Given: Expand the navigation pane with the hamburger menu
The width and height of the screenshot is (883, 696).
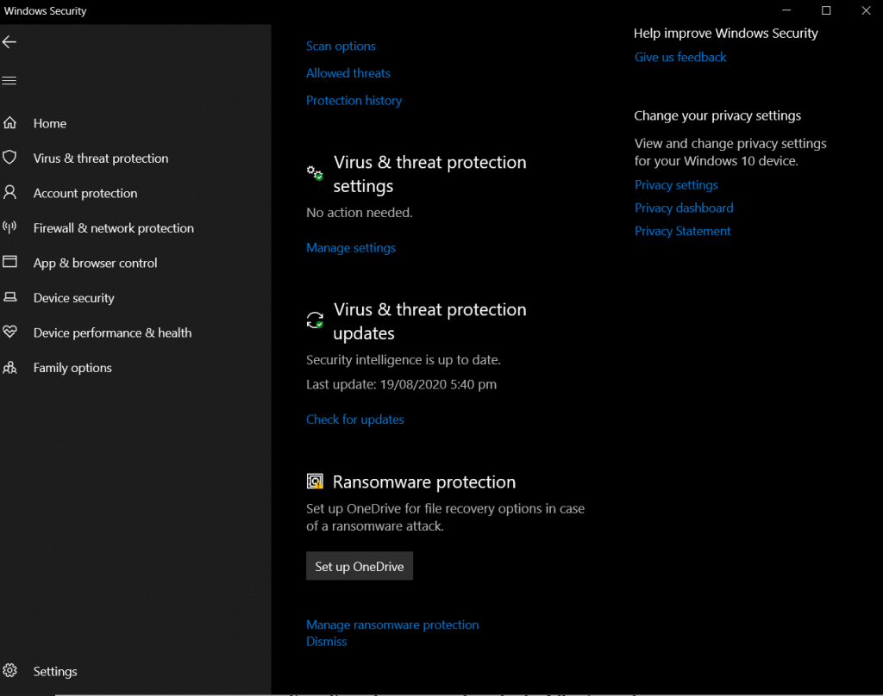Looking at the screenshot, I should pyautogui.click(x=10, y=80).
